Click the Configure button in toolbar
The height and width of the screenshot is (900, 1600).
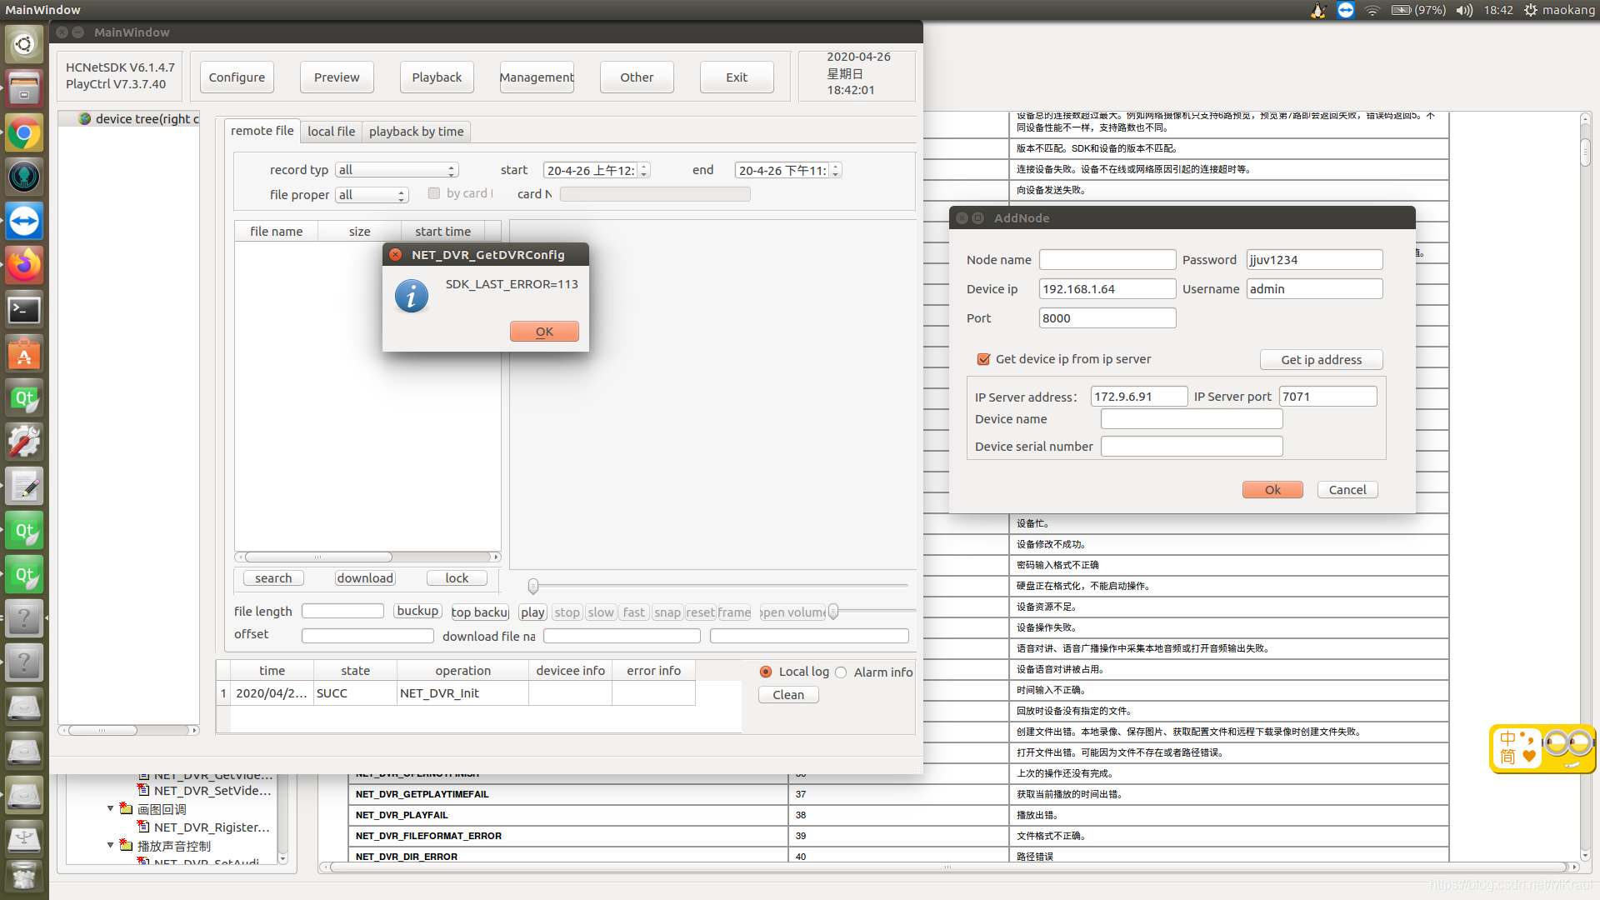tap(237, 77)
